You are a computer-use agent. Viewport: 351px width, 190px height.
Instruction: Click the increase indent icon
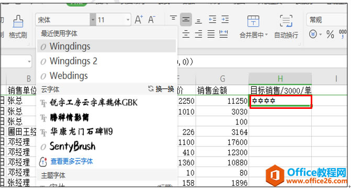click(225, 20)
